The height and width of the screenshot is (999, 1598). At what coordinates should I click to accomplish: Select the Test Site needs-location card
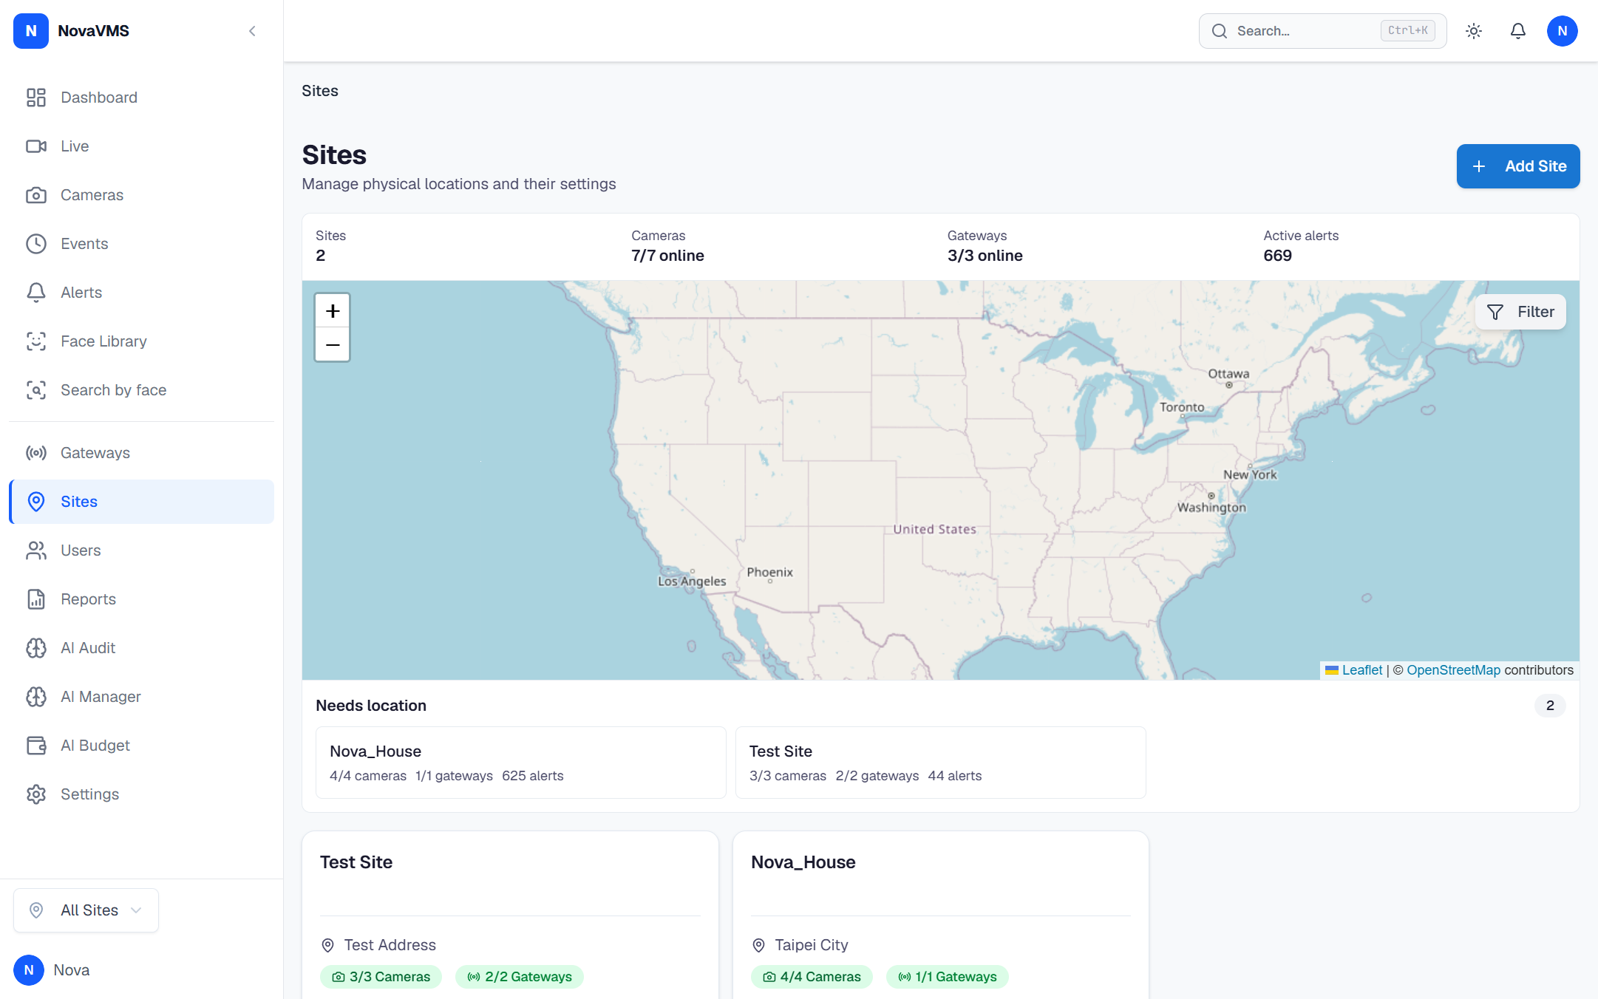[x=941, y=763]
